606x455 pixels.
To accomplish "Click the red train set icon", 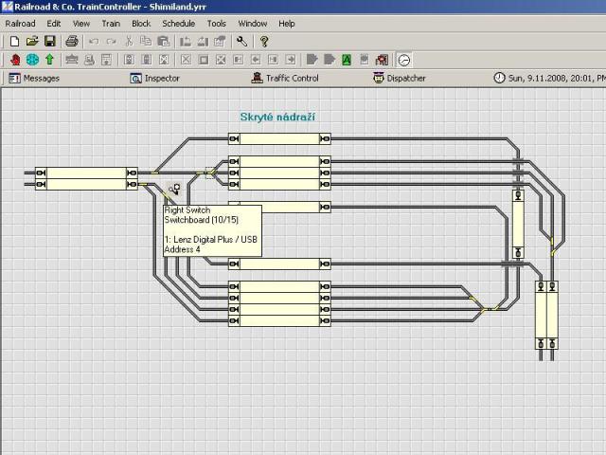I will pos(382,60).
